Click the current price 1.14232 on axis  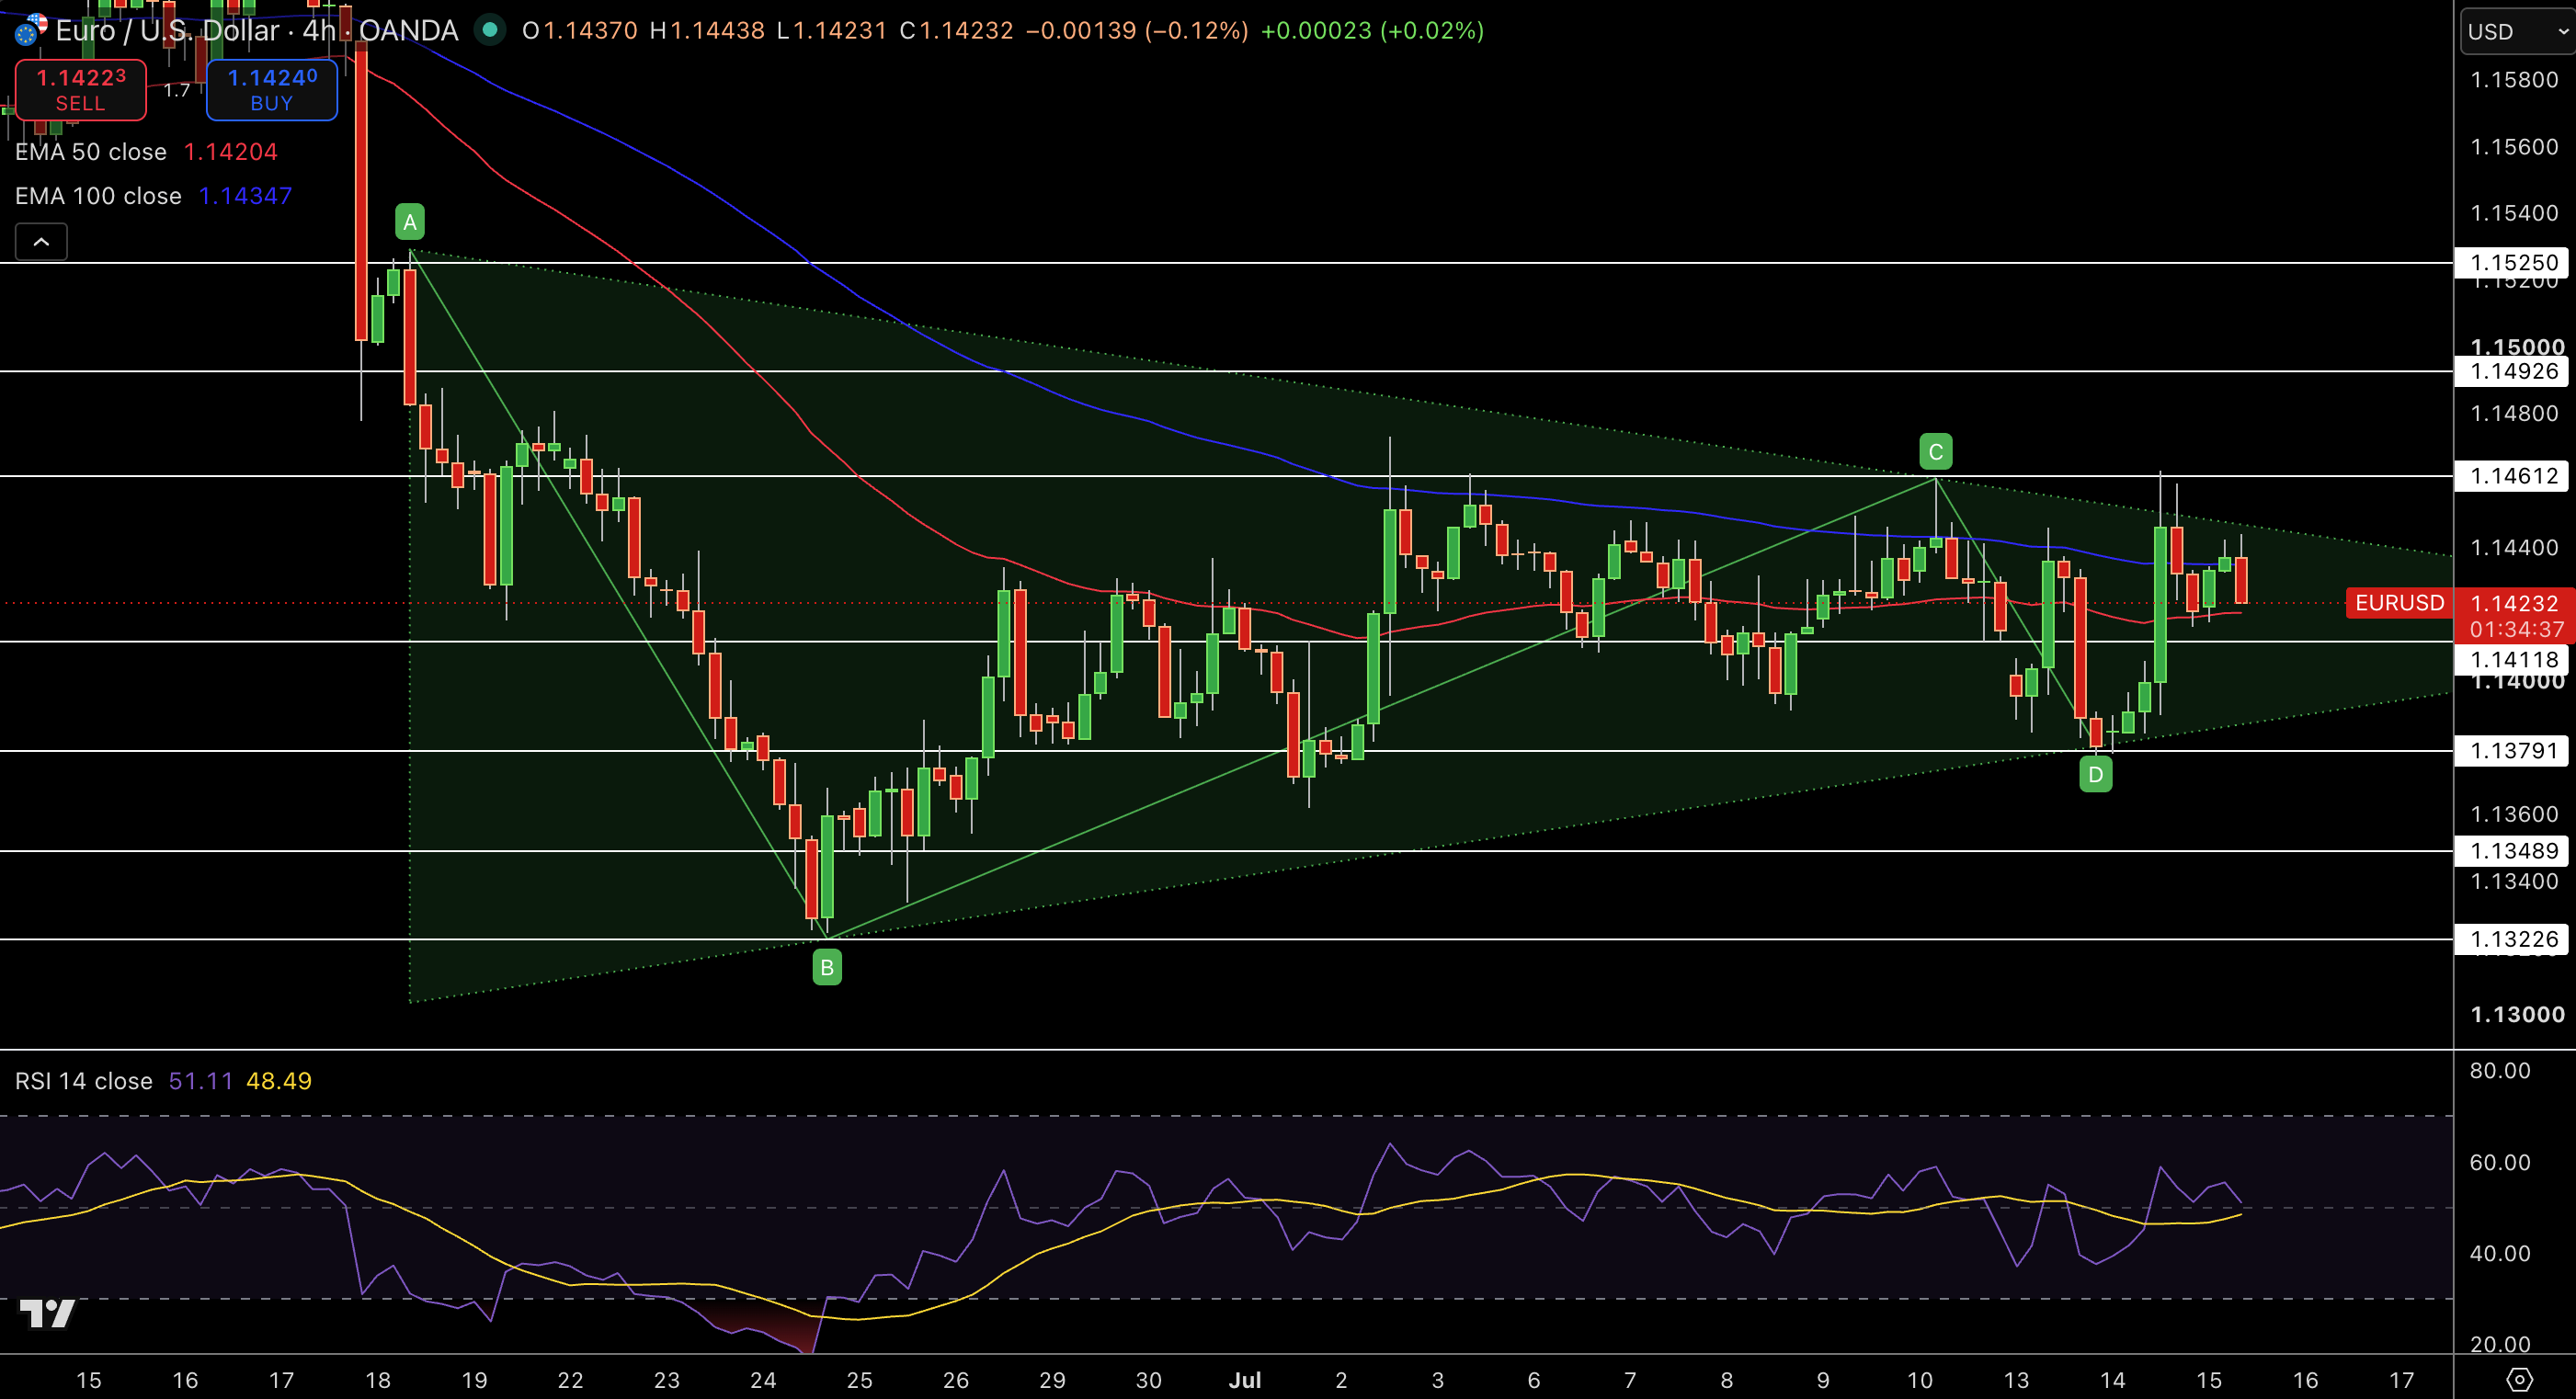tap(2514, 603)
